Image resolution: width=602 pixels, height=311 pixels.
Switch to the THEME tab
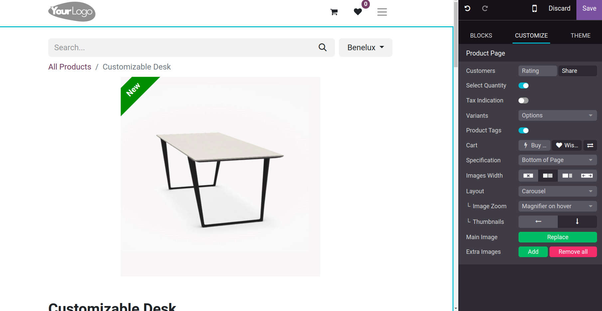580,36
